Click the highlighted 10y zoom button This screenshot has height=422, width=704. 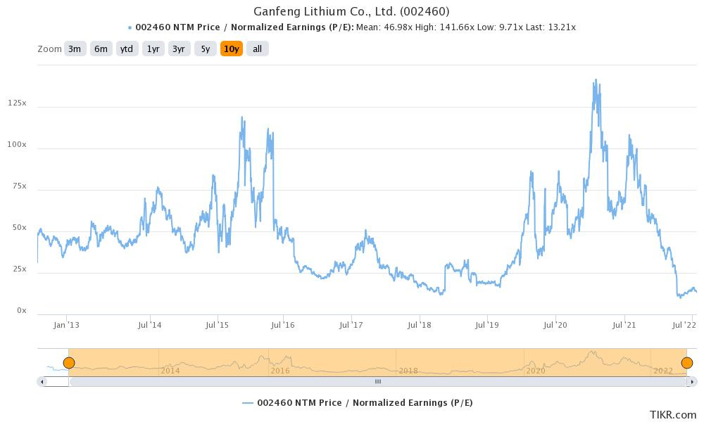(231, 49)
